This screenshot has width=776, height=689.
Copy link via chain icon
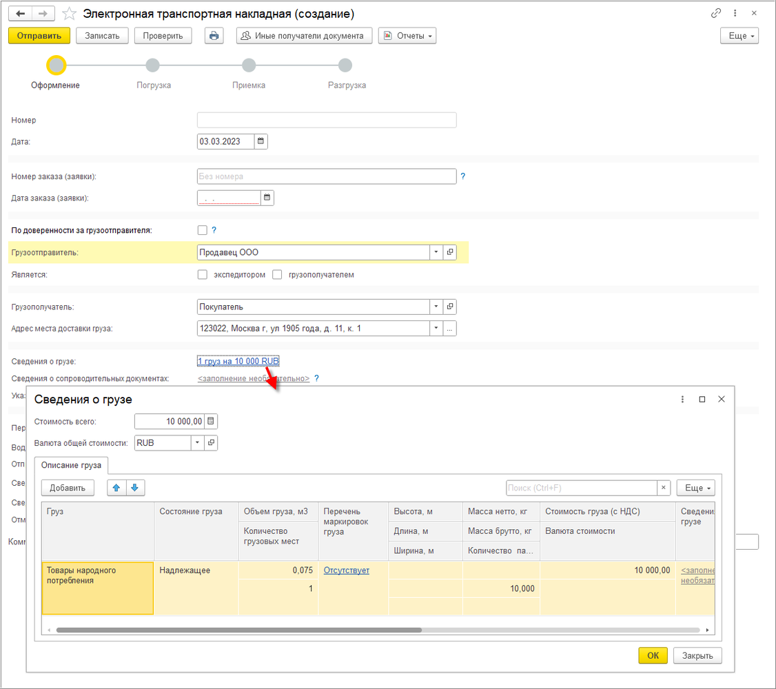point(715,13)
